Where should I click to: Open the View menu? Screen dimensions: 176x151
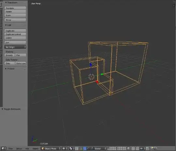tap(10, 149)
